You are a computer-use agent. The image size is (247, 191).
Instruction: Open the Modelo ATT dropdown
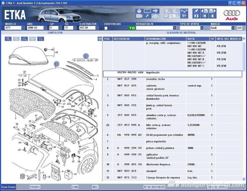click(23, 28)
